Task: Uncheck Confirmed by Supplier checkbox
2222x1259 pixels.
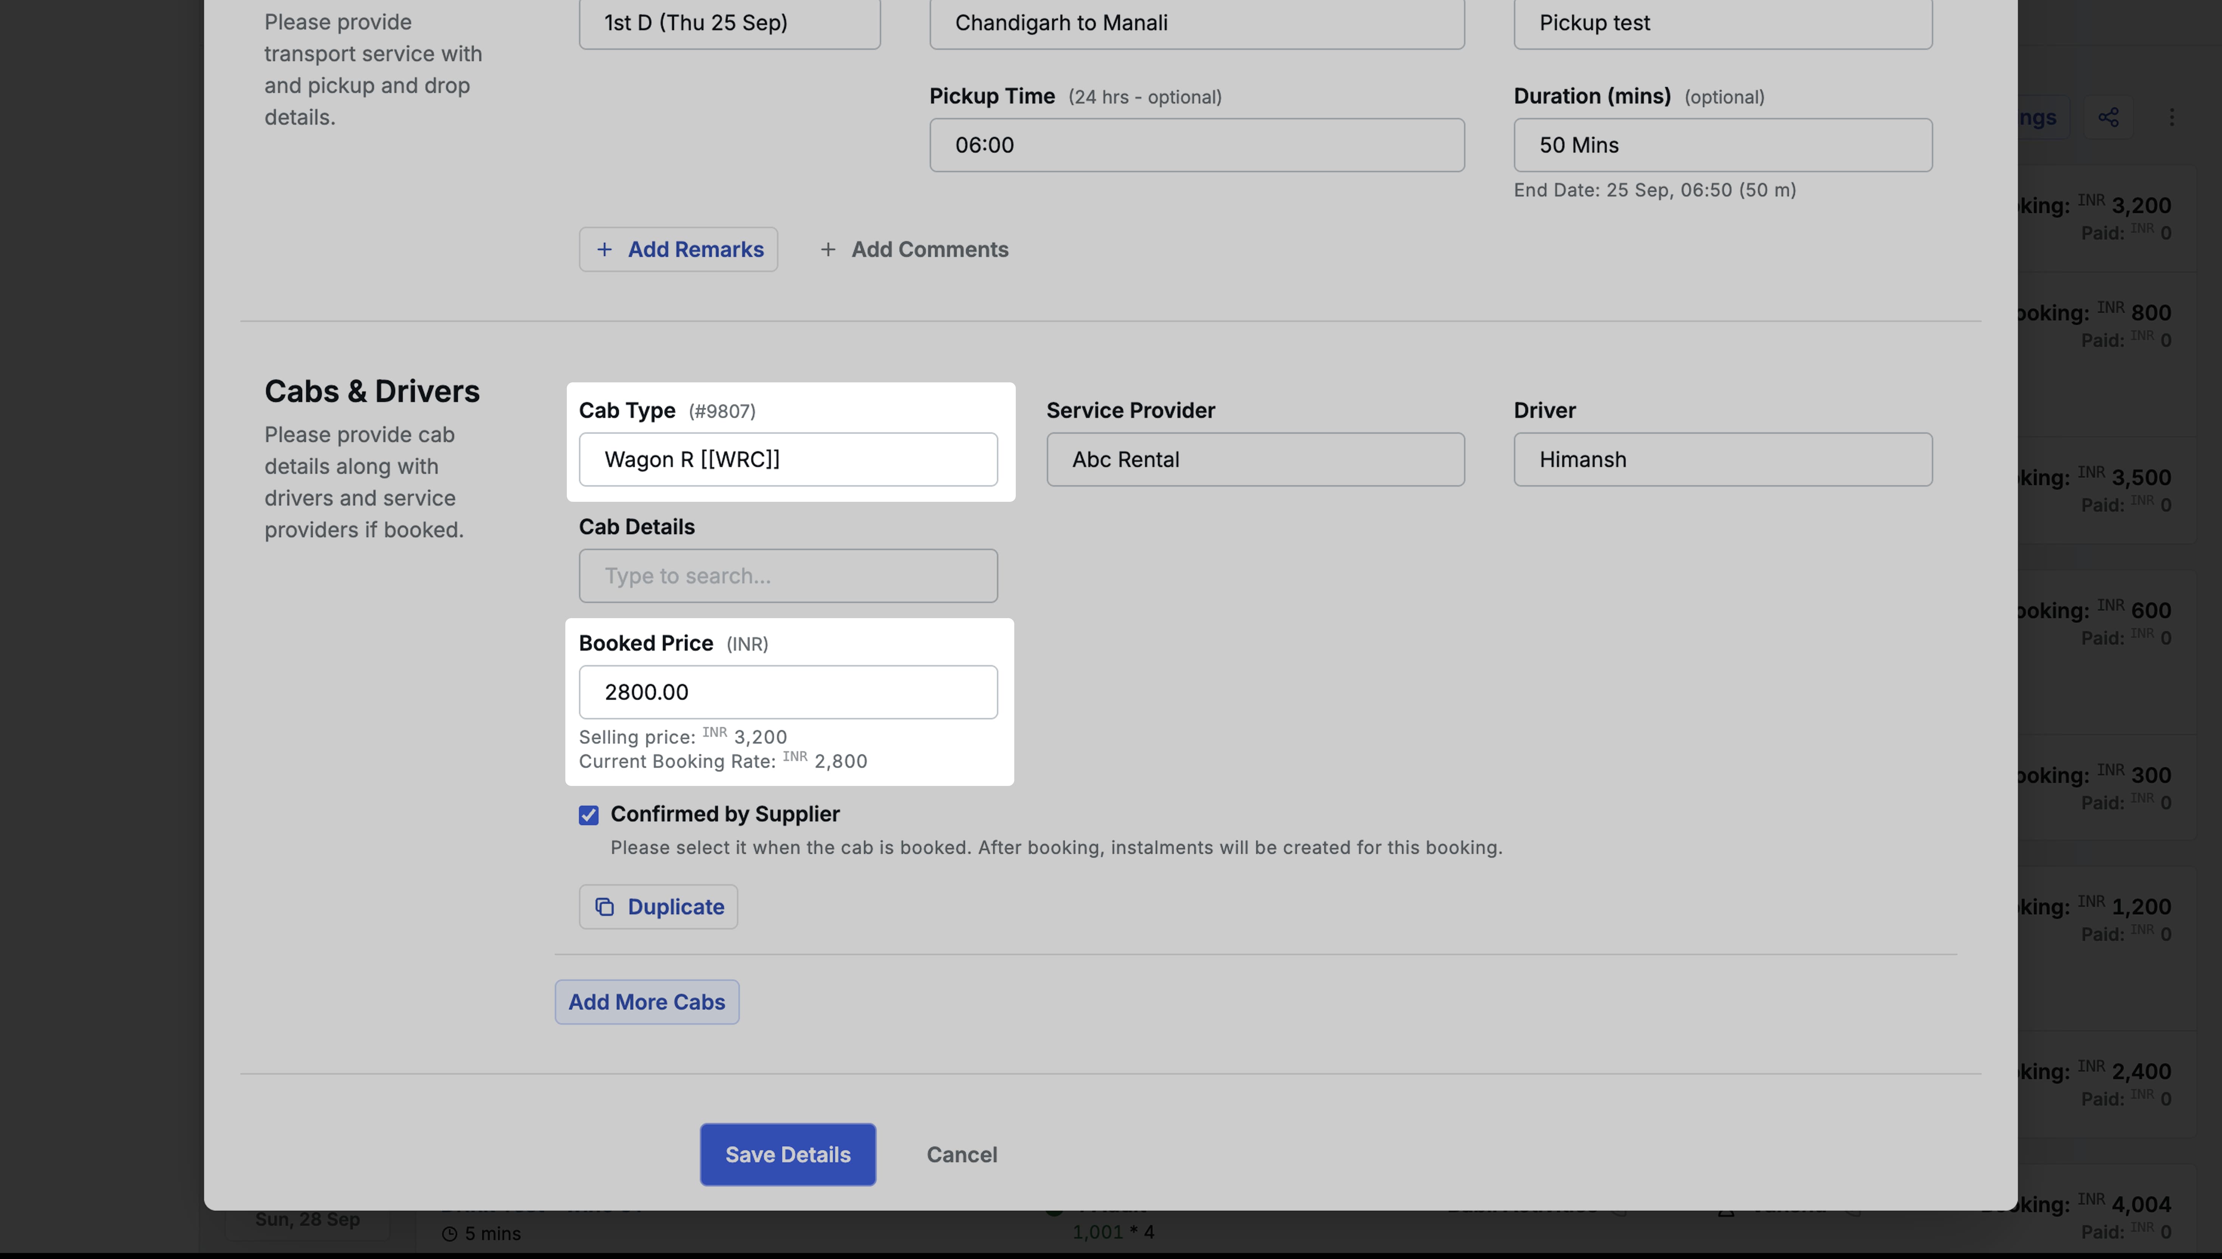Action: 589,815
